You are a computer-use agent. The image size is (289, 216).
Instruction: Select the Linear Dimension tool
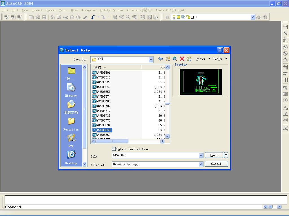pyautogui.click(x=285, y=27)
